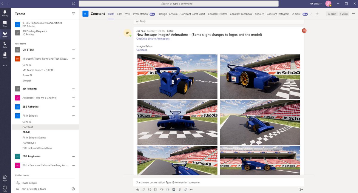Viewport: 358px width, 193px height.
Task: Click the Team visibility button
Action: 331,14
